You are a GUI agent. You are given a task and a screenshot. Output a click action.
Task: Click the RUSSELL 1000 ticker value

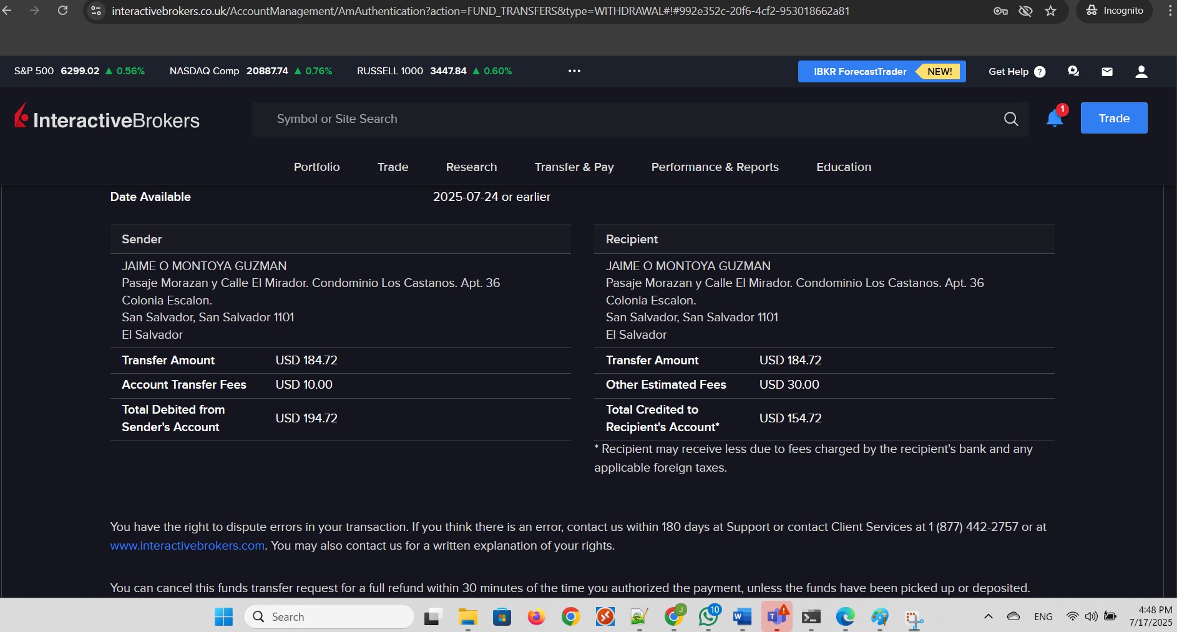click(448, 71)
